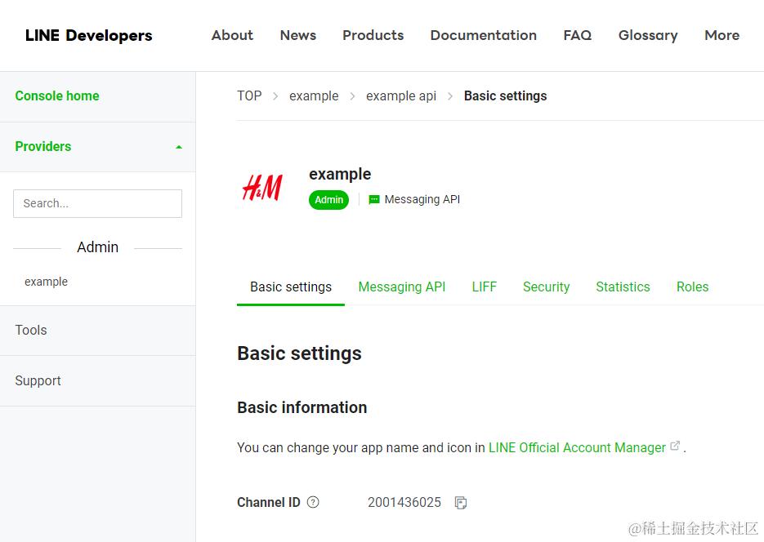Select the example provider in sidebar

[47, 282]
